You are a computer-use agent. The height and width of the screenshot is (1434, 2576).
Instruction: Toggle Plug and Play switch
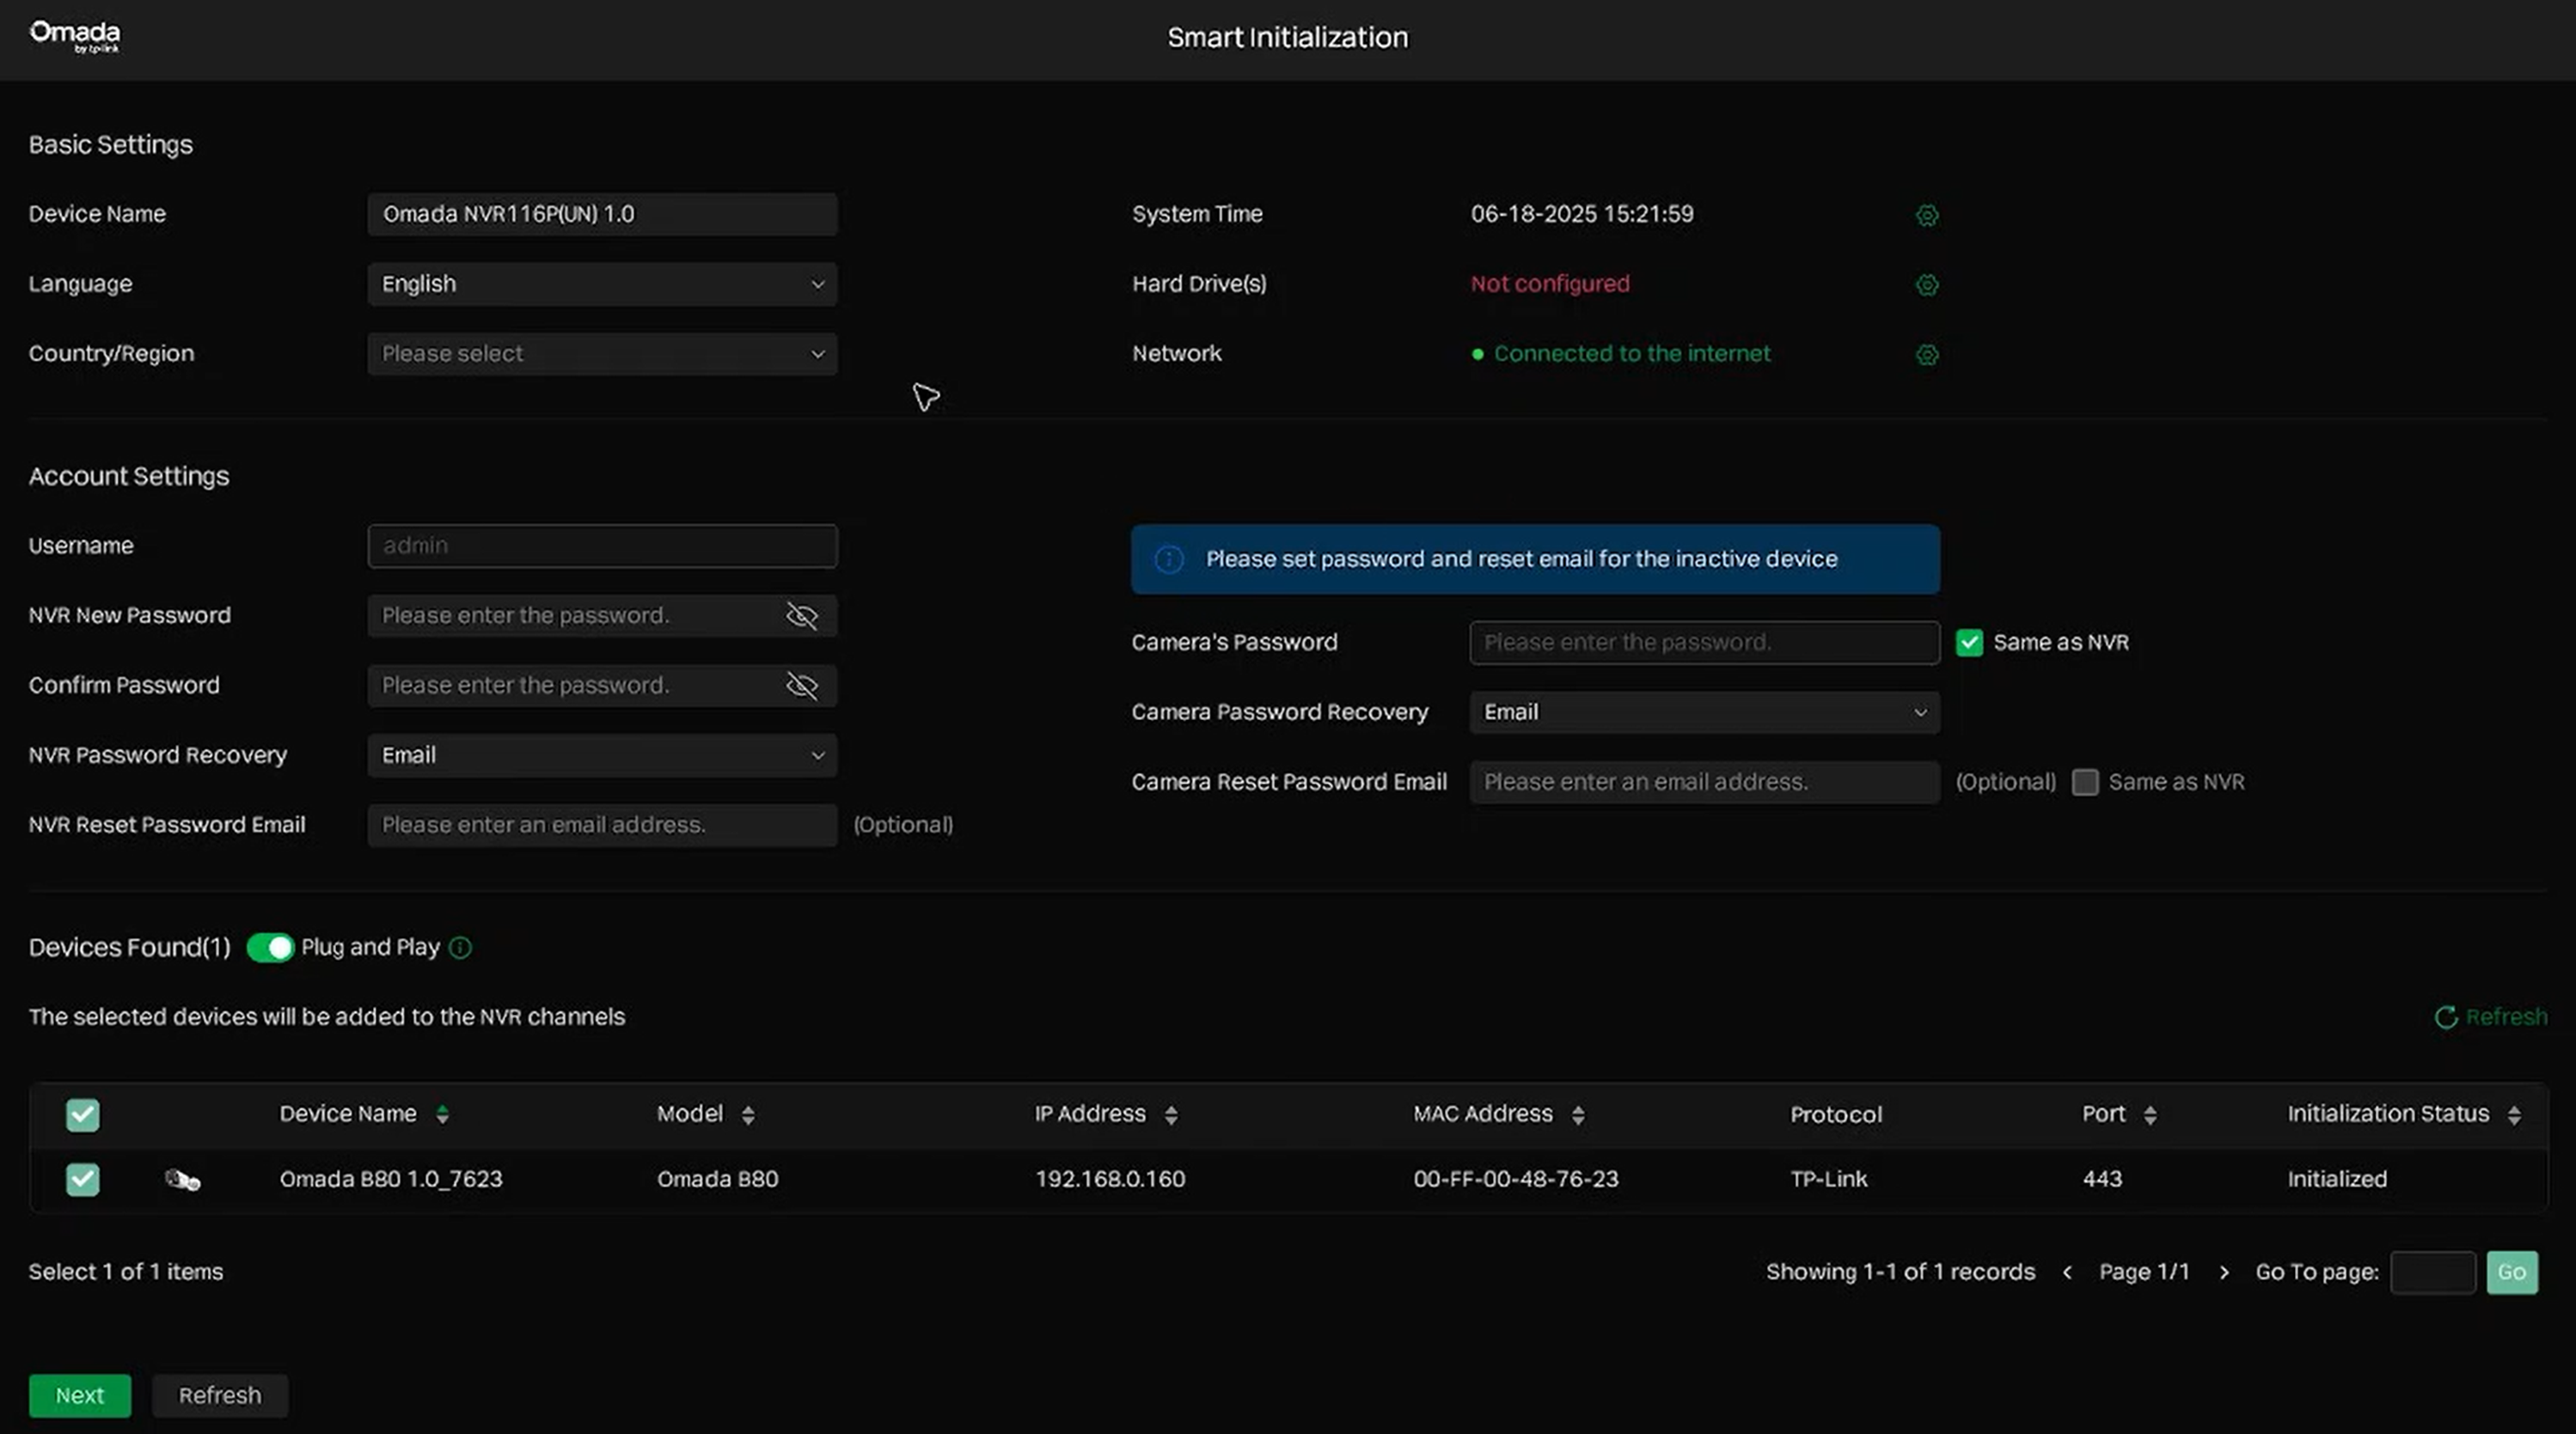(270, 948)
